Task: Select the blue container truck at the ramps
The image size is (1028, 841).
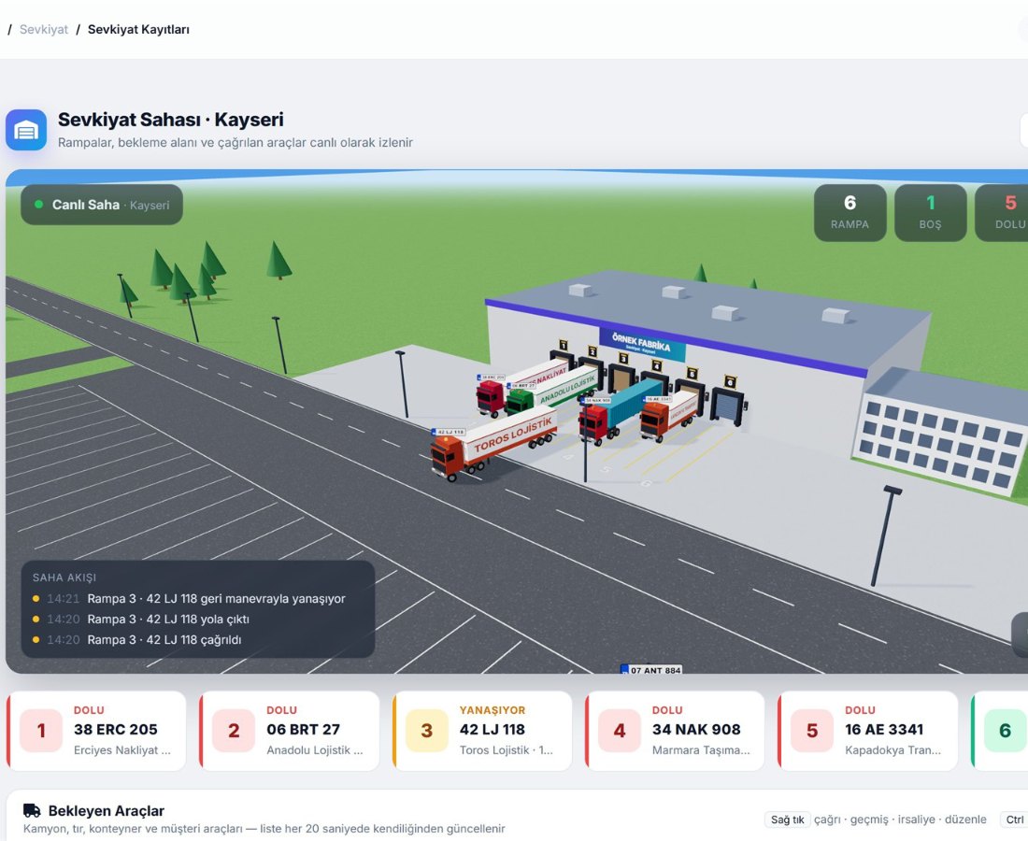Action: pos(621,410)
